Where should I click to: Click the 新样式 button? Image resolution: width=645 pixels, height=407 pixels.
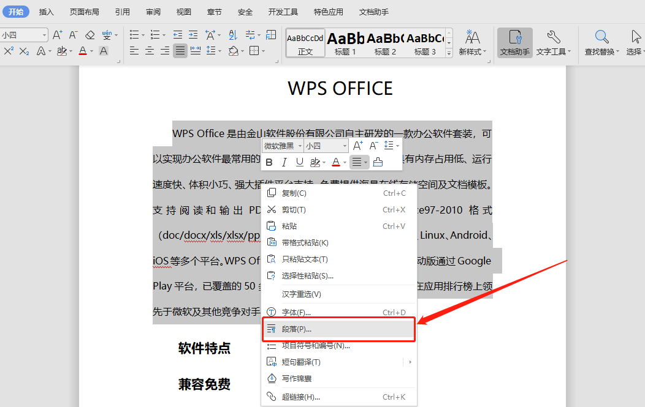click(472, 43)
